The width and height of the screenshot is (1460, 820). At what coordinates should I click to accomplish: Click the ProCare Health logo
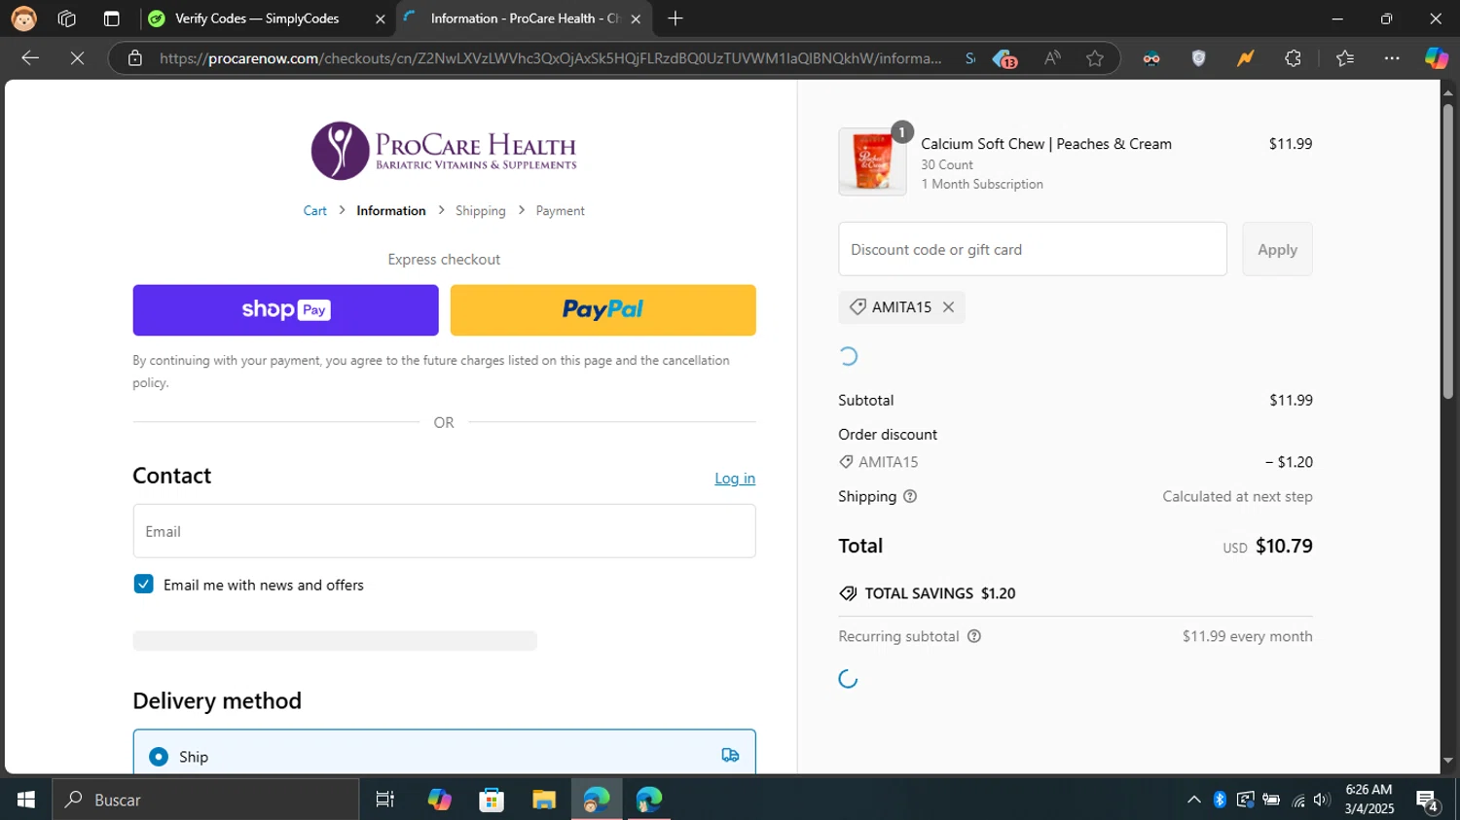[444, 151]
